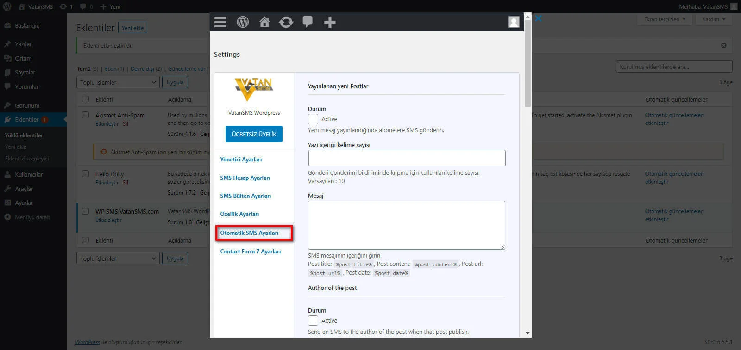Check the Akismet Anti-Spam row checkbox

[85, 115]
